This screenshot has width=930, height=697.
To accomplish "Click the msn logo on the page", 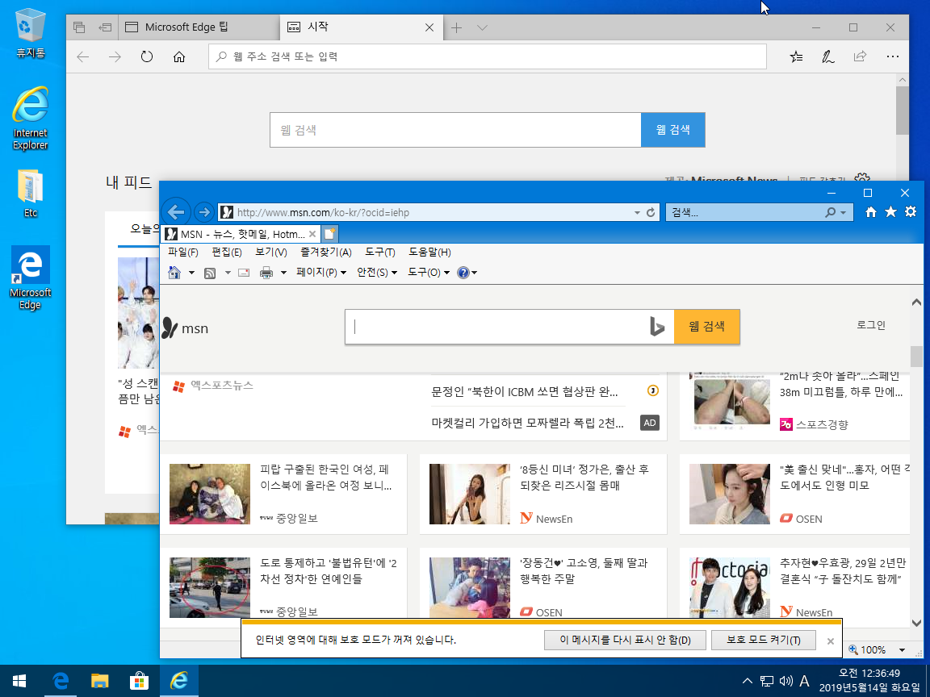I will click(x=185, y=328).
